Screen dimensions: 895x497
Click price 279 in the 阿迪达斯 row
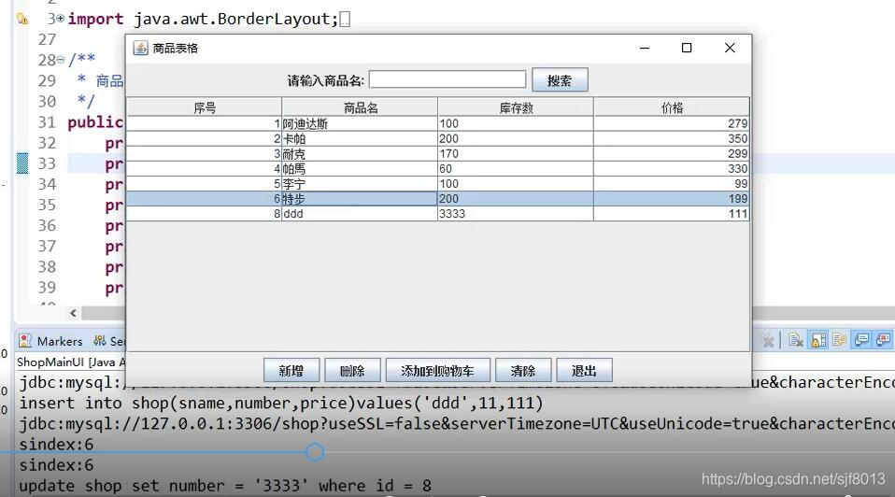pos(671,124)
